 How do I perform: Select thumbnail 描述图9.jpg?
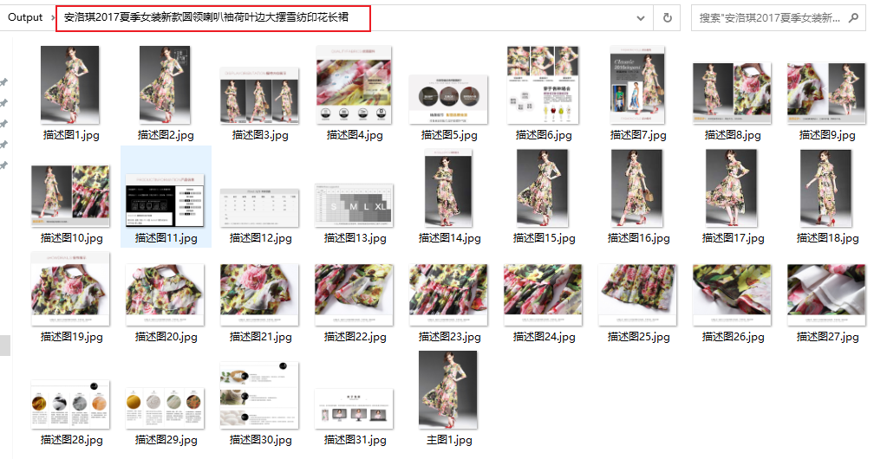(x=826, y=93)
